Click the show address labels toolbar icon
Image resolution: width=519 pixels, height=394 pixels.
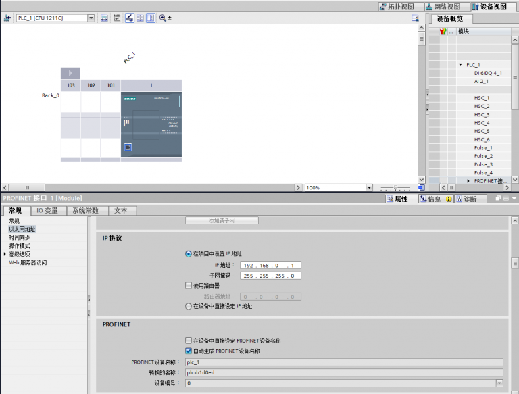pyautogui.click(x=104, y=18)
